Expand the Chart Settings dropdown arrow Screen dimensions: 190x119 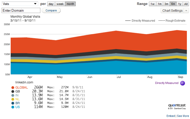pyautogui.click(x=186, y=11)
